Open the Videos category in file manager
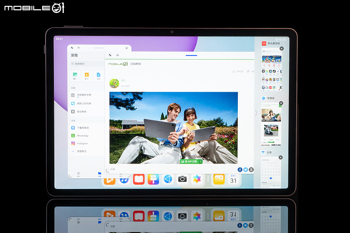The image size is (350, 233). point(87,76)
